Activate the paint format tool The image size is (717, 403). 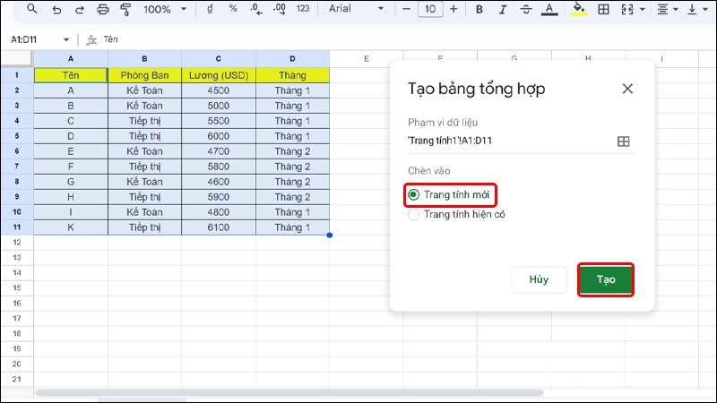[125, 9]
